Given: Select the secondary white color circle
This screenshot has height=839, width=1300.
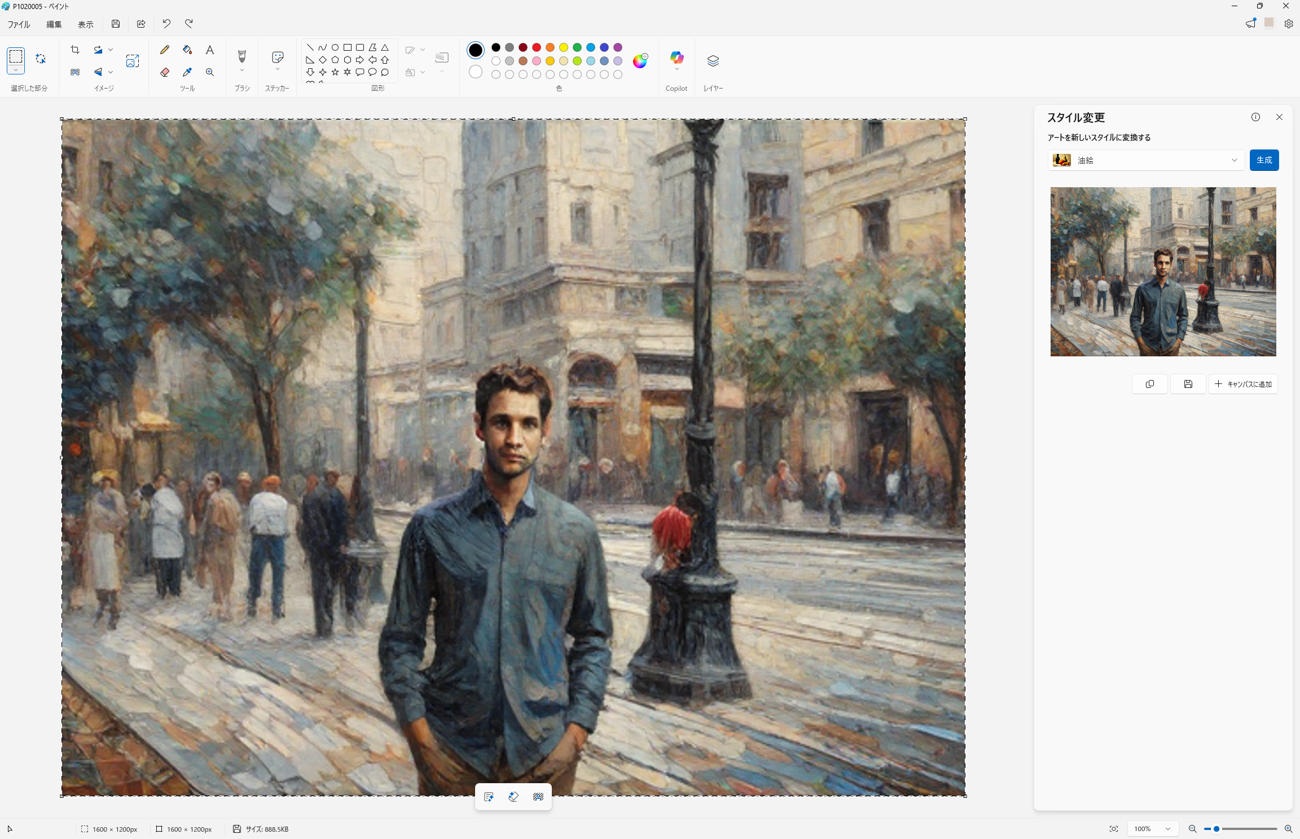Looking at the screenshot, I should point(476,72).
